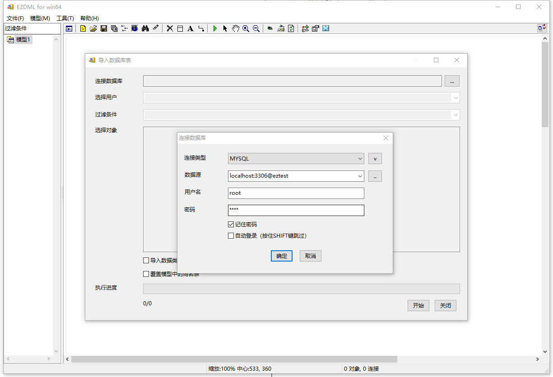The image size is (553, 377).
Task: Click the open folder toolbar icon
Action: coord(93,28)
